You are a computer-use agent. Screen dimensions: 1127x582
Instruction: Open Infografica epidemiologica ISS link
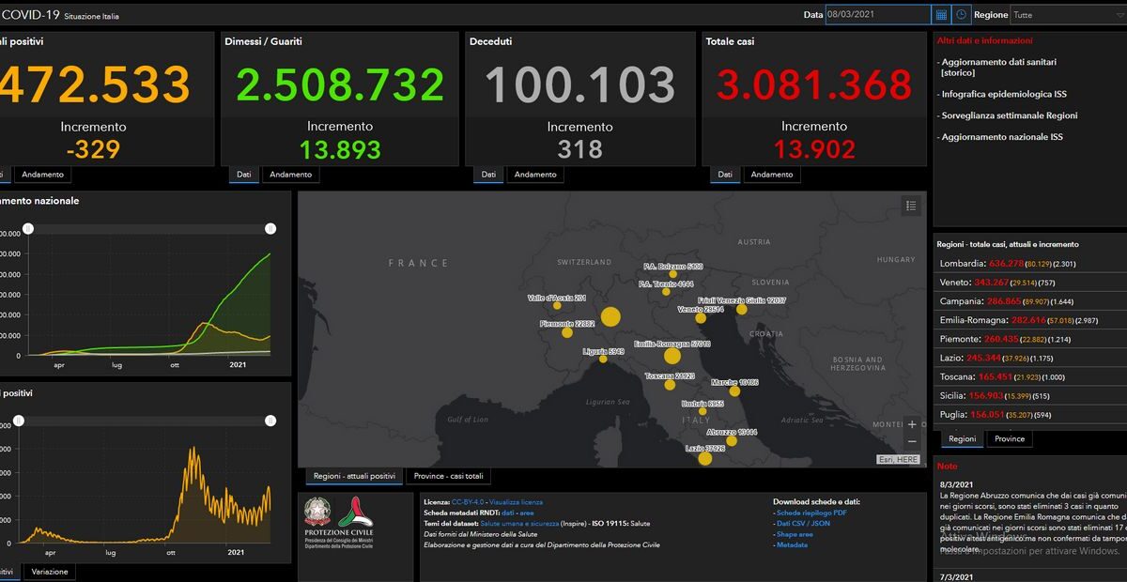coord(1003,94)
